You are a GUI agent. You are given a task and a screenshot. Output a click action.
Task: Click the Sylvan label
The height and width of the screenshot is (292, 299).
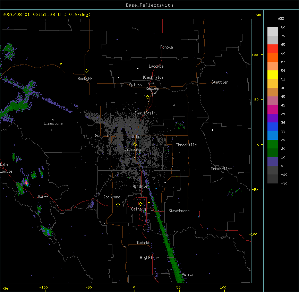[x=135, y=85]
